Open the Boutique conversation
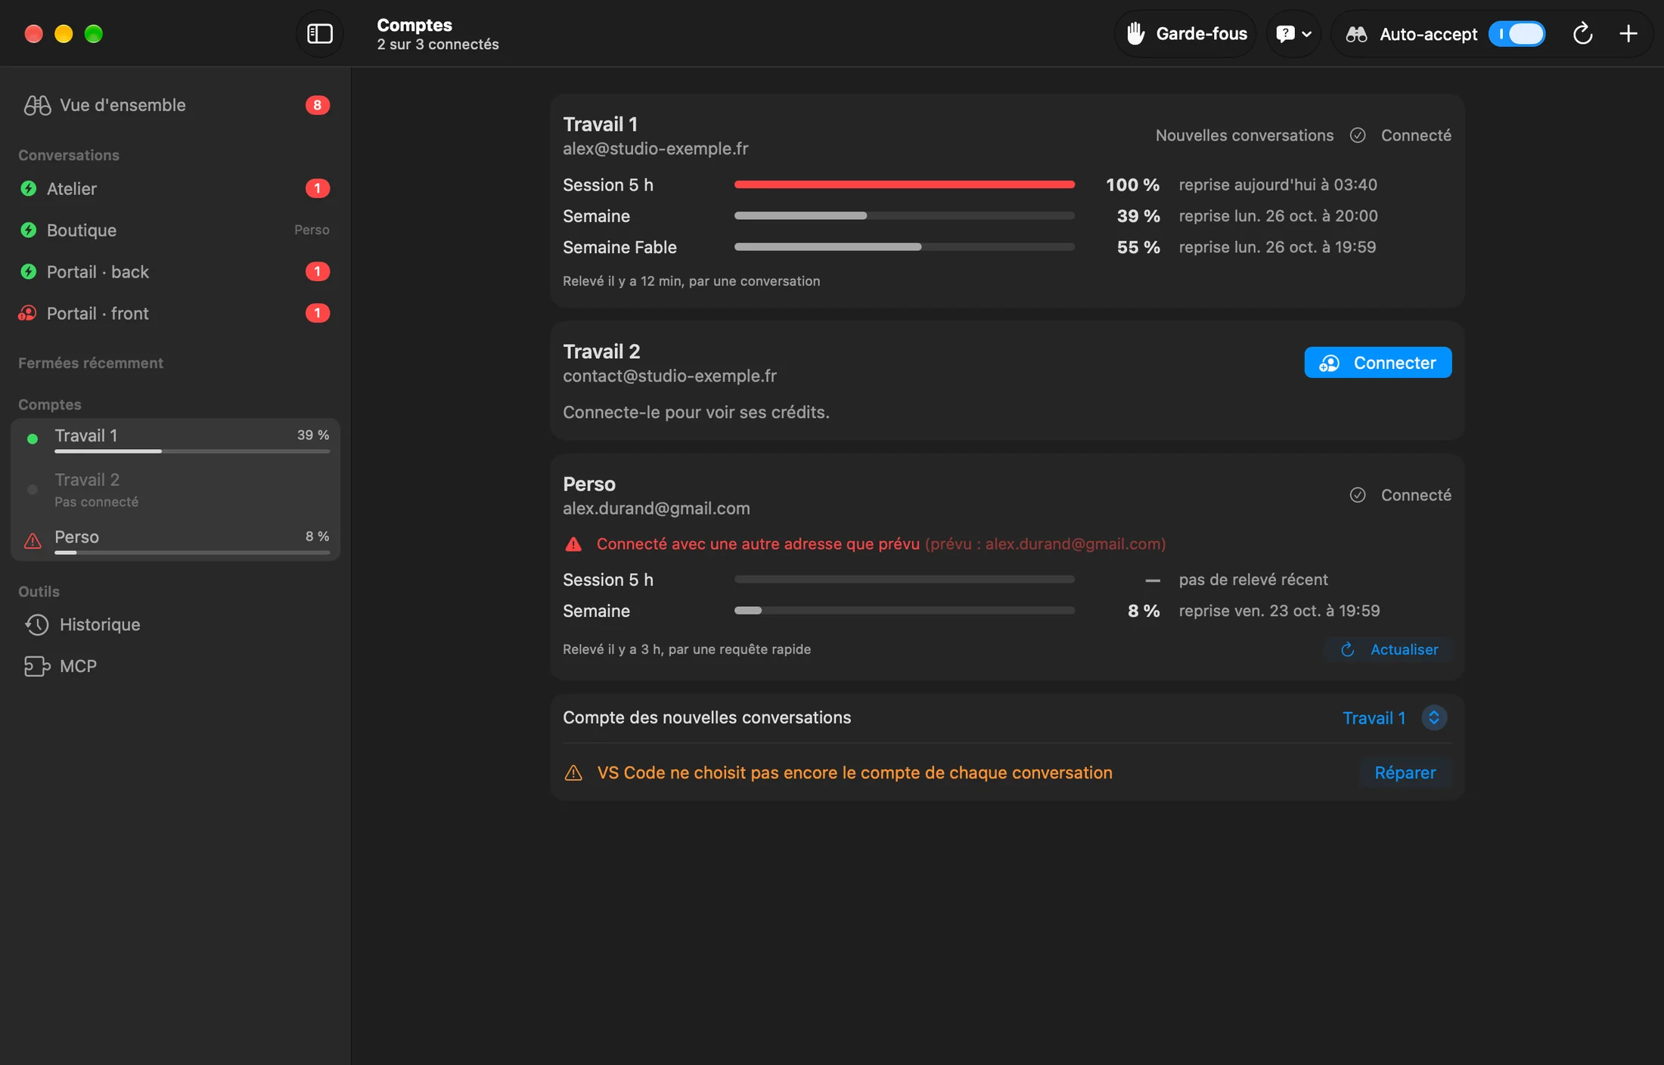The height and width of the screenshot is (1065, 1664). [x=175, y=230]
